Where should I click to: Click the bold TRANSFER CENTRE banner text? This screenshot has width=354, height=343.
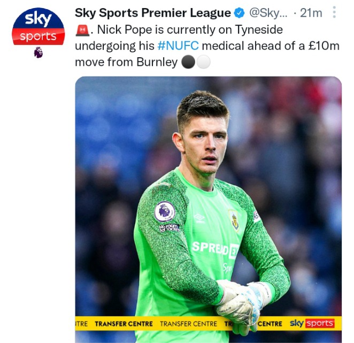[124, 324]
